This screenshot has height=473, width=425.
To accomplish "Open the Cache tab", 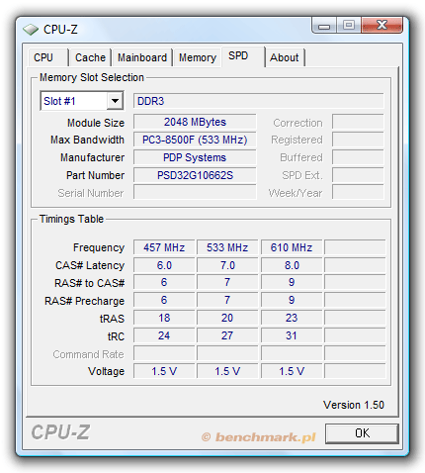I will (x=90, y=57).
